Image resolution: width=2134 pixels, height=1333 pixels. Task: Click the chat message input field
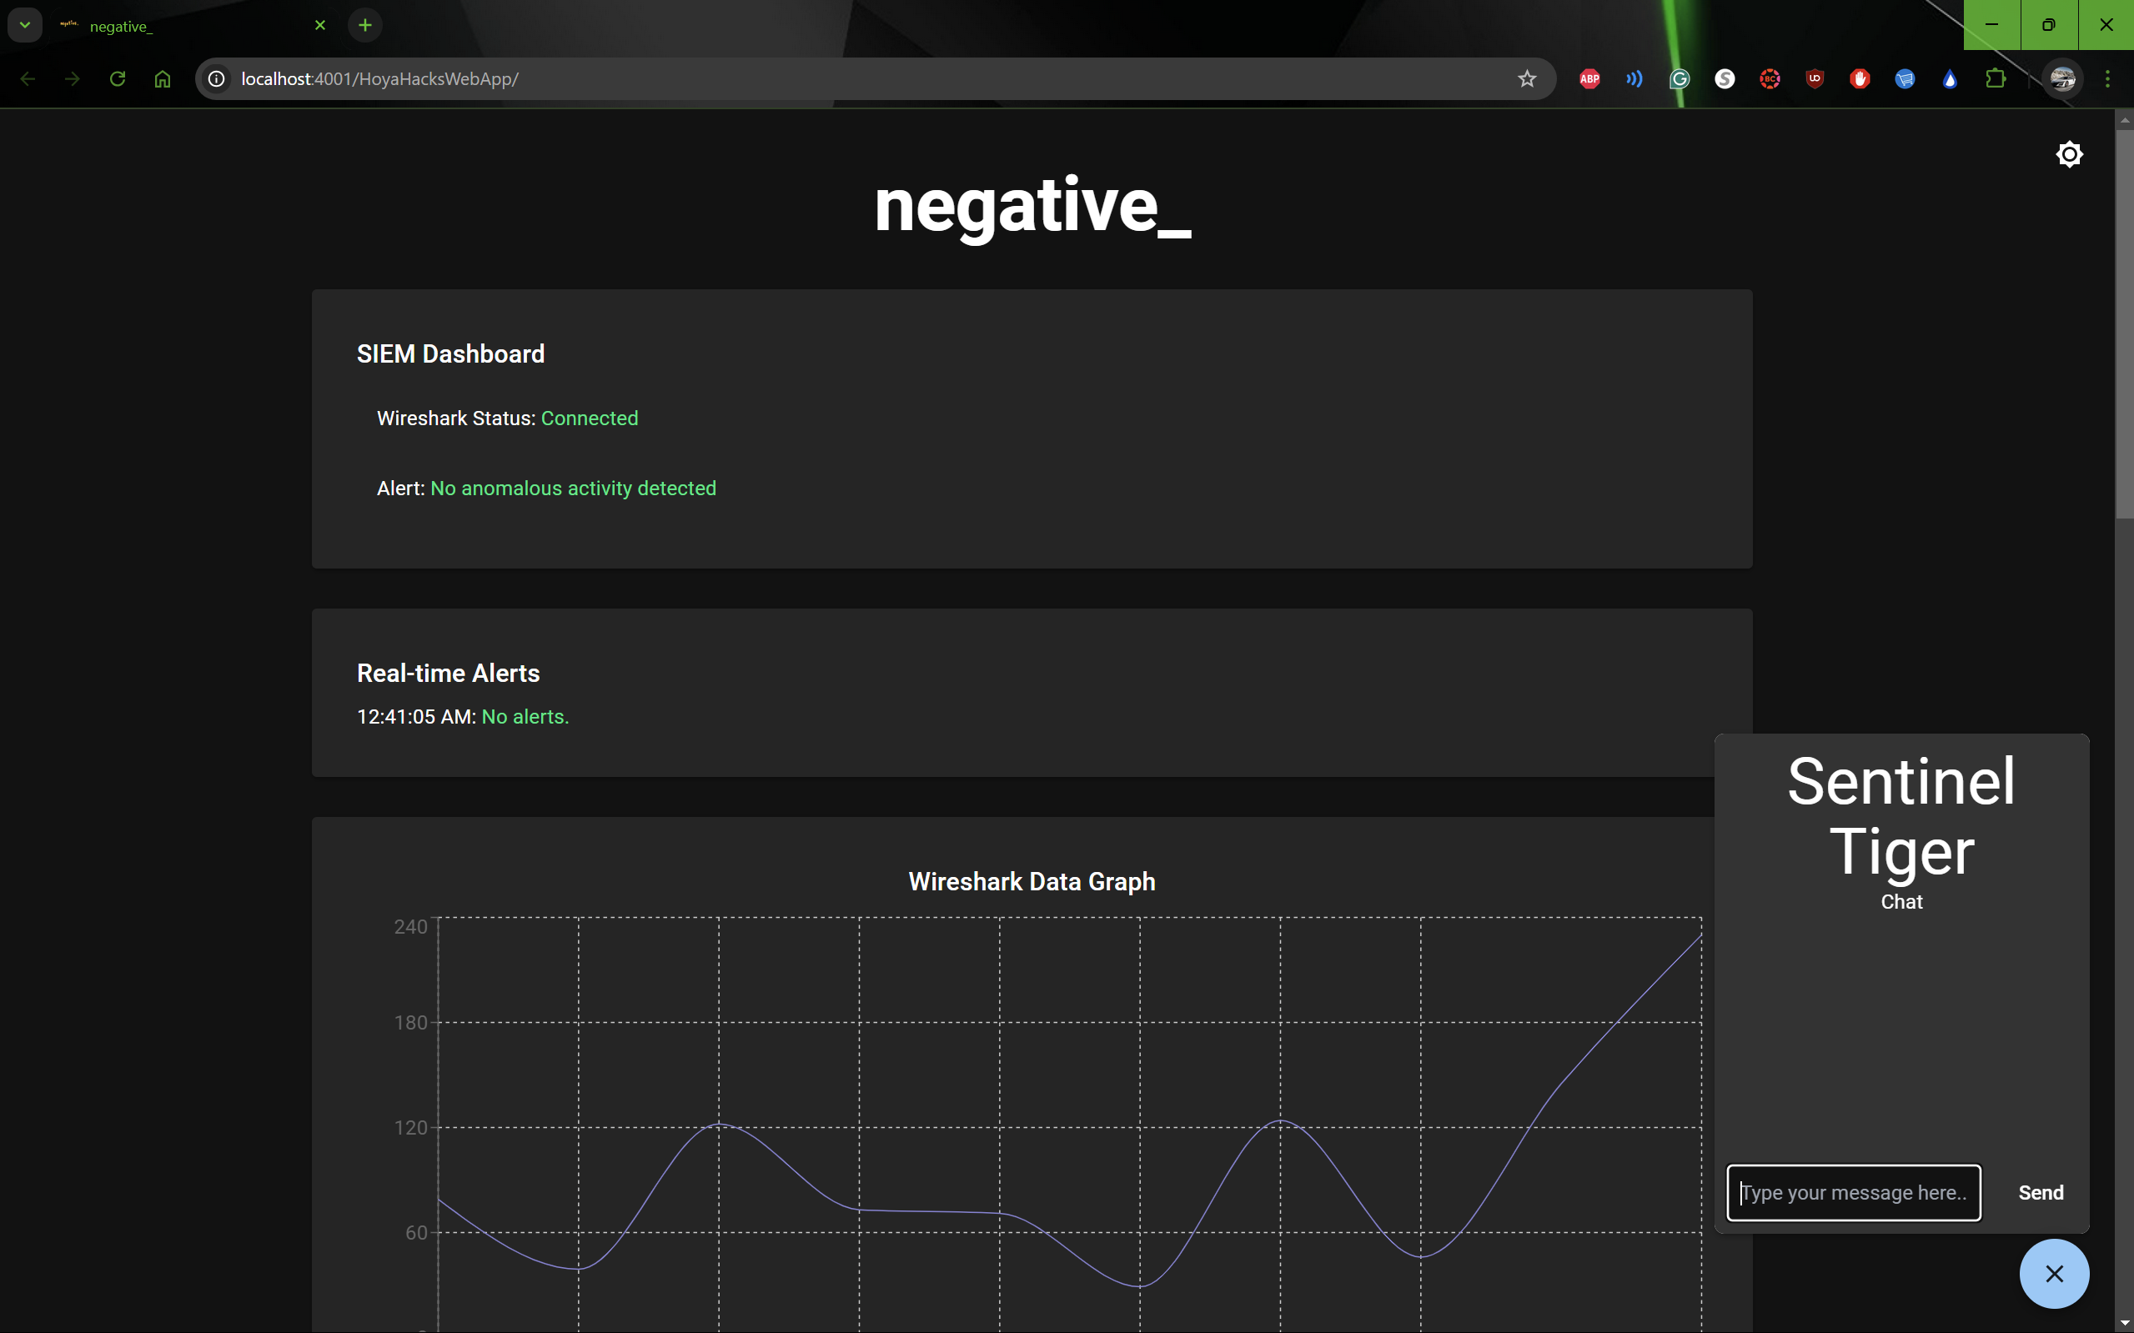click(x=1853, y=1192)
